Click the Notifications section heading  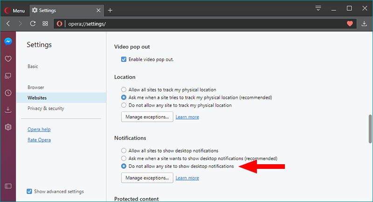point(130,138)
